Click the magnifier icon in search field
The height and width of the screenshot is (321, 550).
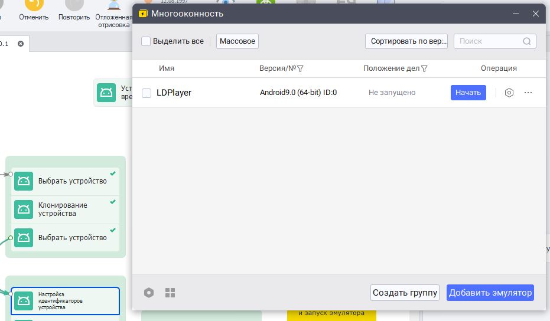coord(527,41)
